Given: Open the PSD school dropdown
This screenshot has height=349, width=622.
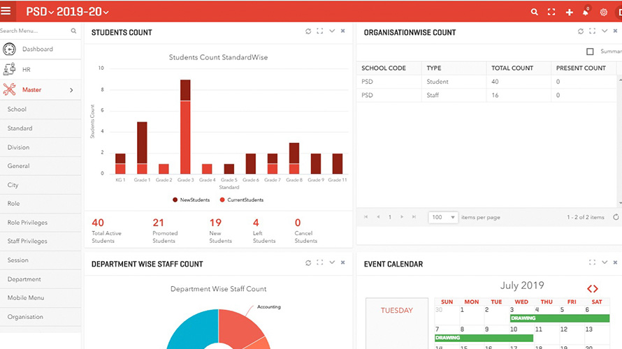Looking at the screenshot, I should [x=40, y=11].
